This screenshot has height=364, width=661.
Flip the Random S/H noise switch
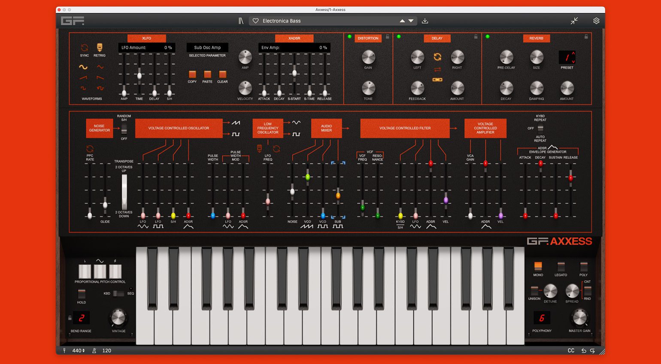pyautogui.click(x=124, y=129)
